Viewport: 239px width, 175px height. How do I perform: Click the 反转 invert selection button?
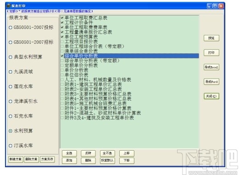tap(88, 153)
